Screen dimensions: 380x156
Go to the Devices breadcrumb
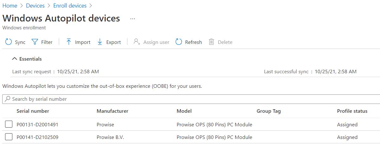(35, 6)
